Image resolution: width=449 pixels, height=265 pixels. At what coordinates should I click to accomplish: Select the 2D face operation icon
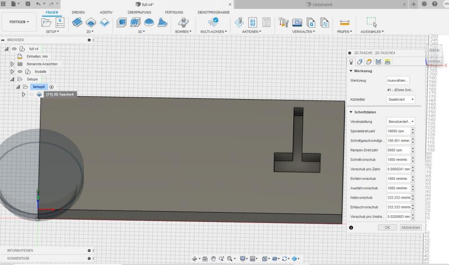click(105, 22)
